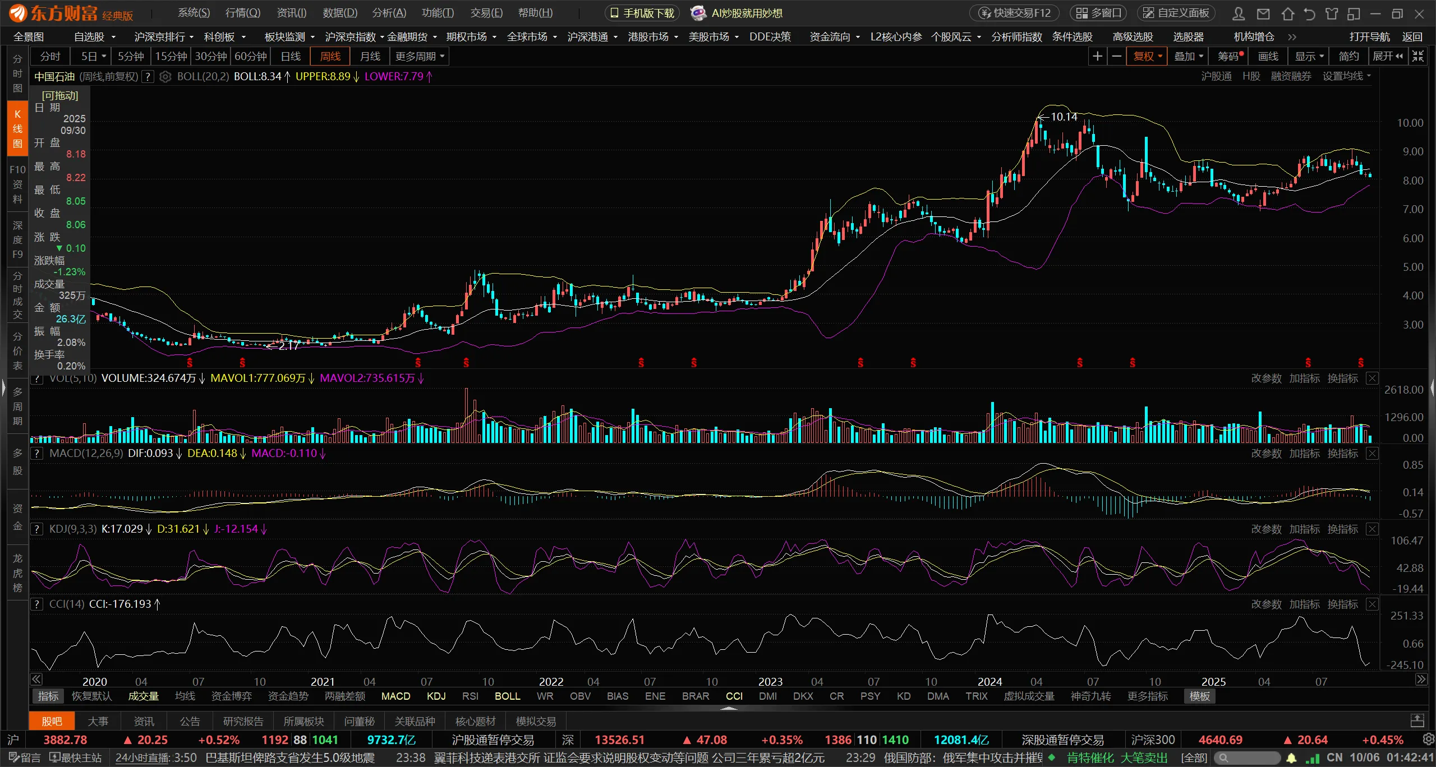
Task: Click the shrink chart arrows icon
Action: [1418, 56]
